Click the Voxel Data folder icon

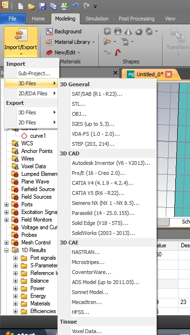pyautogui.click(x=15, y=166)
